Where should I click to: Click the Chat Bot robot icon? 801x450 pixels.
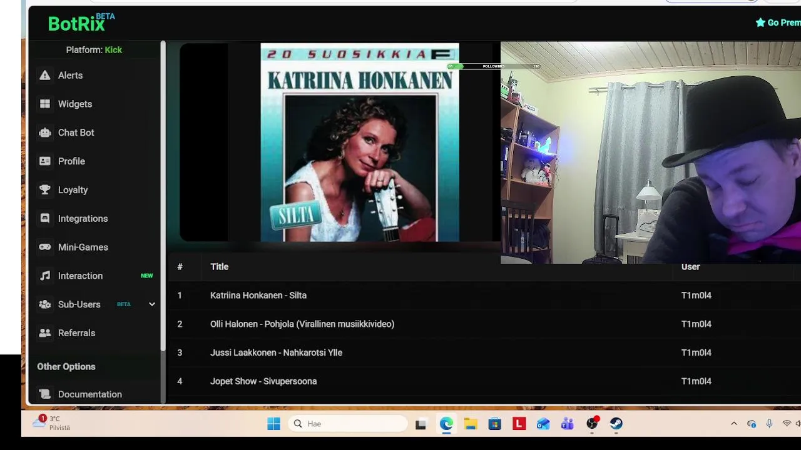(44, 132)
